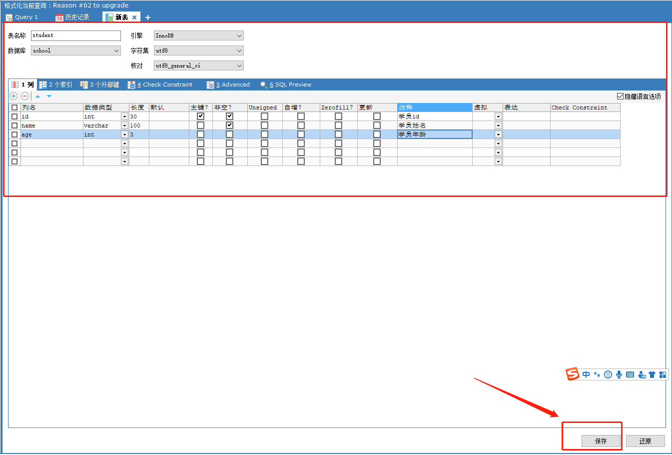This screenshot has width=672, height=455.
Task: Open the 3 个外部键 tab
Action: [x=100, y=84]
